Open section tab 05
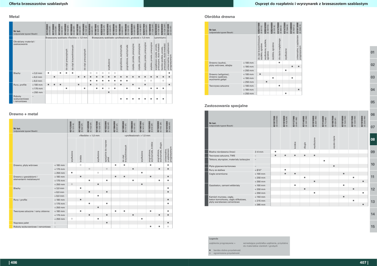 (x=373, y=102)
